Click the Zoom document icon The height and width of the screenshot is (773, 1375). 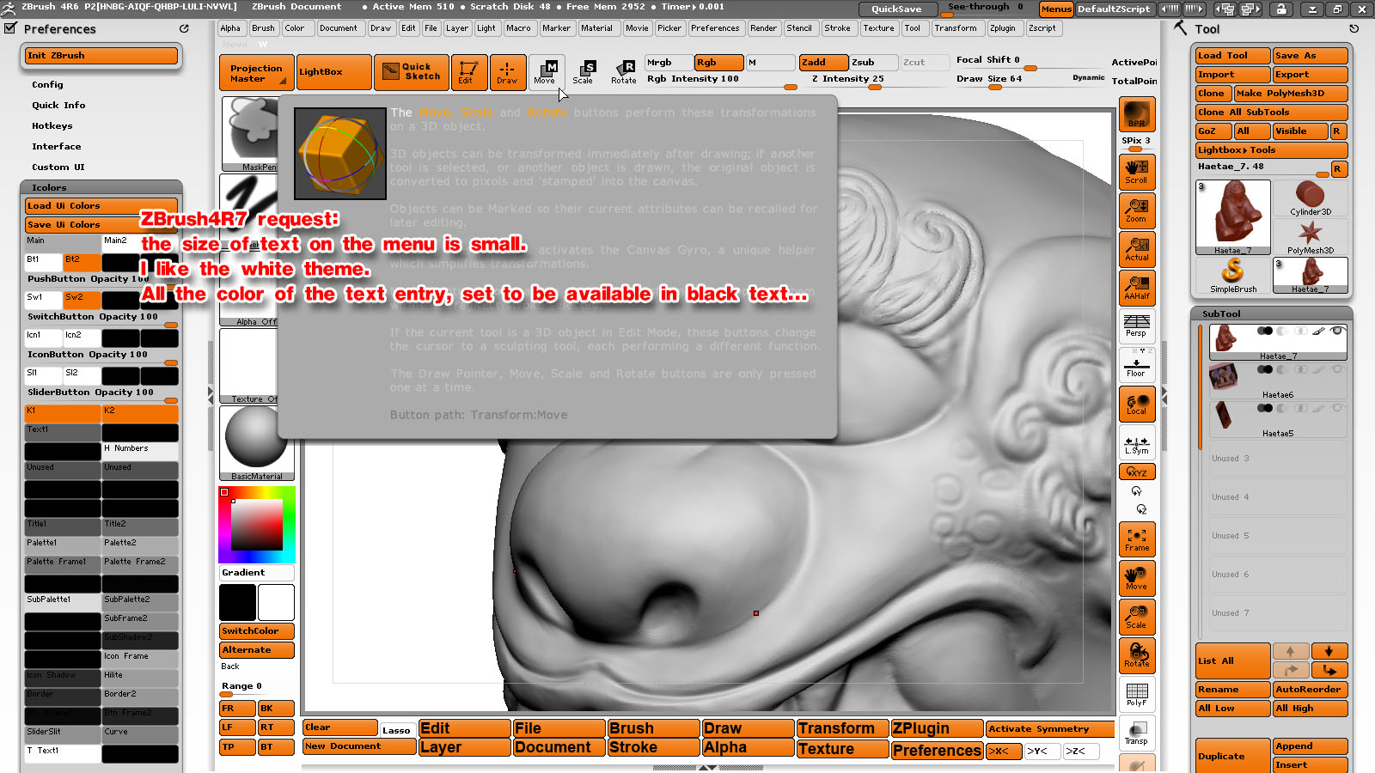(1137, 210)
